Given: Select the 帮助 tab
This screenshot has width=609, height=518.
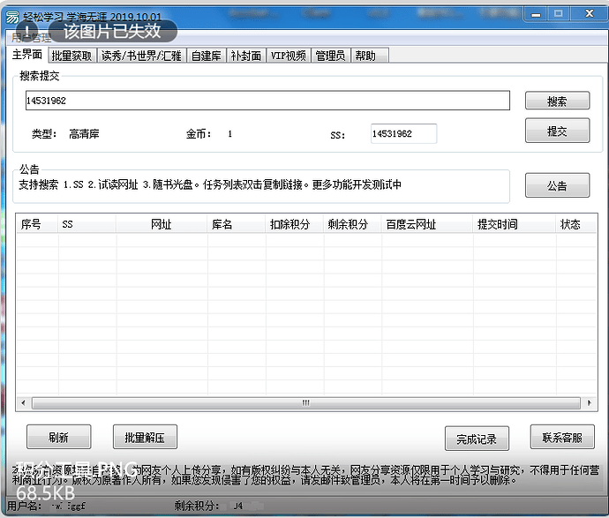Looking at the screenshot, I should pos(365,56).
